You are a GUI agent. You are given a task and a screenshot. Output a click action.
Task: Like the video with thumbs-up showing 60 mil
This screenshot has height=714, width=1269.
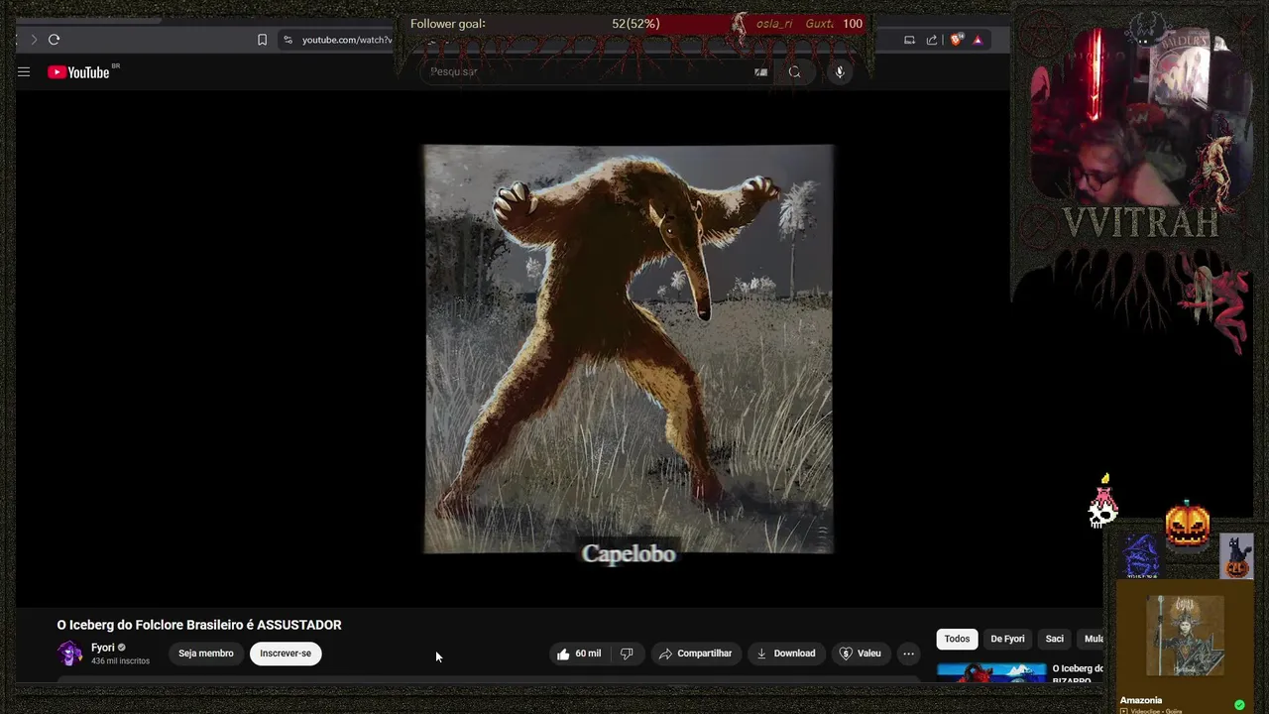click(x=579, y=654)
